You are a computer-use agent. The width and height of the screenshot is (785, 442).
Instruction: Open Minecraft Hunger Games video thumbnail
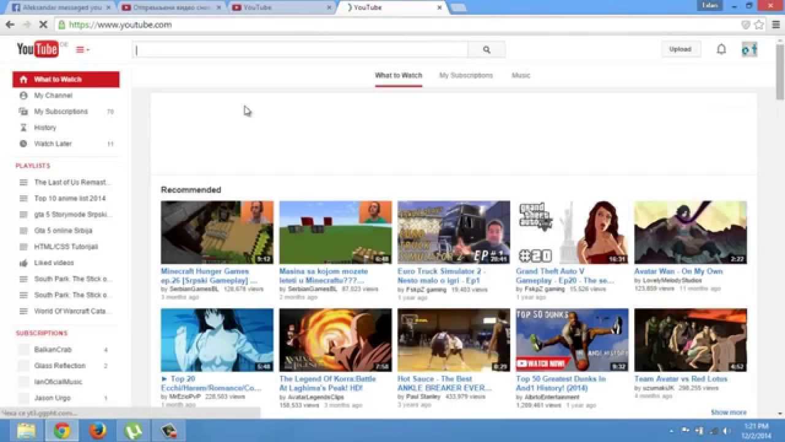click(x=217, y=233)
